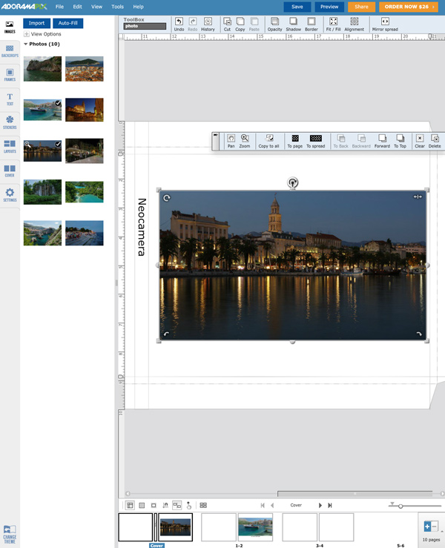Click the photo name field in ToolBox

coord(145,26)
